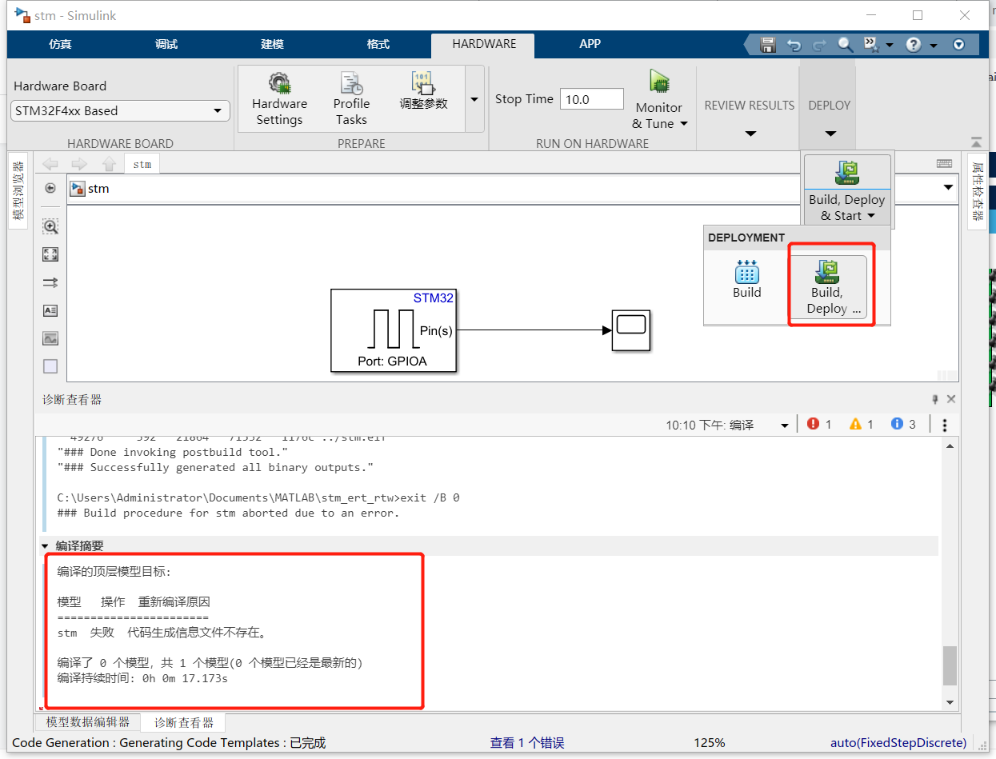Click the fit-to-view icon in the left palette
This screenshot has height=759, width=996.
[x=50, y=254]
